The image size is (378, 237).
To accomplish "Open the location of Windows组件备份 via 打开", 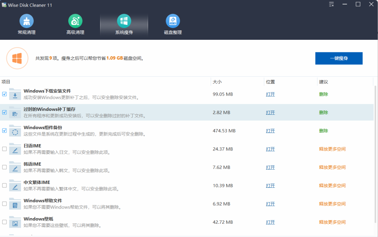I will pos(270,131).
